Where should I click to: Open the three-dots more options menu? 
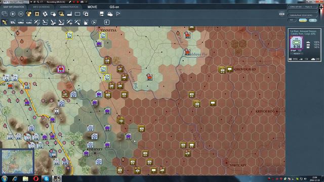[281, 14]
